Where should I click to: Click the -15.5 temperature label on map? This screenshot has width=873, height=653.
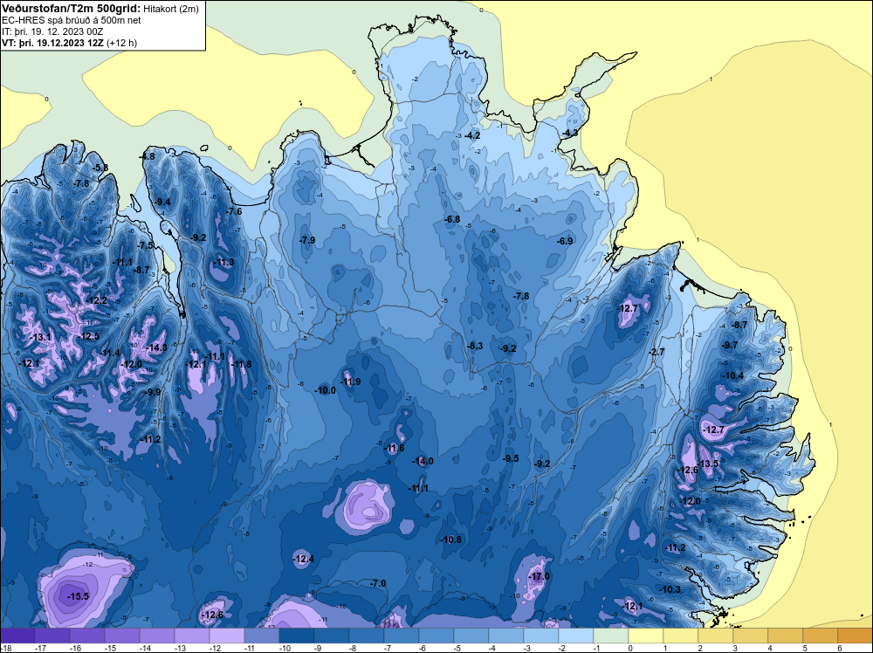pyautogui.click(x=78, y=596)
